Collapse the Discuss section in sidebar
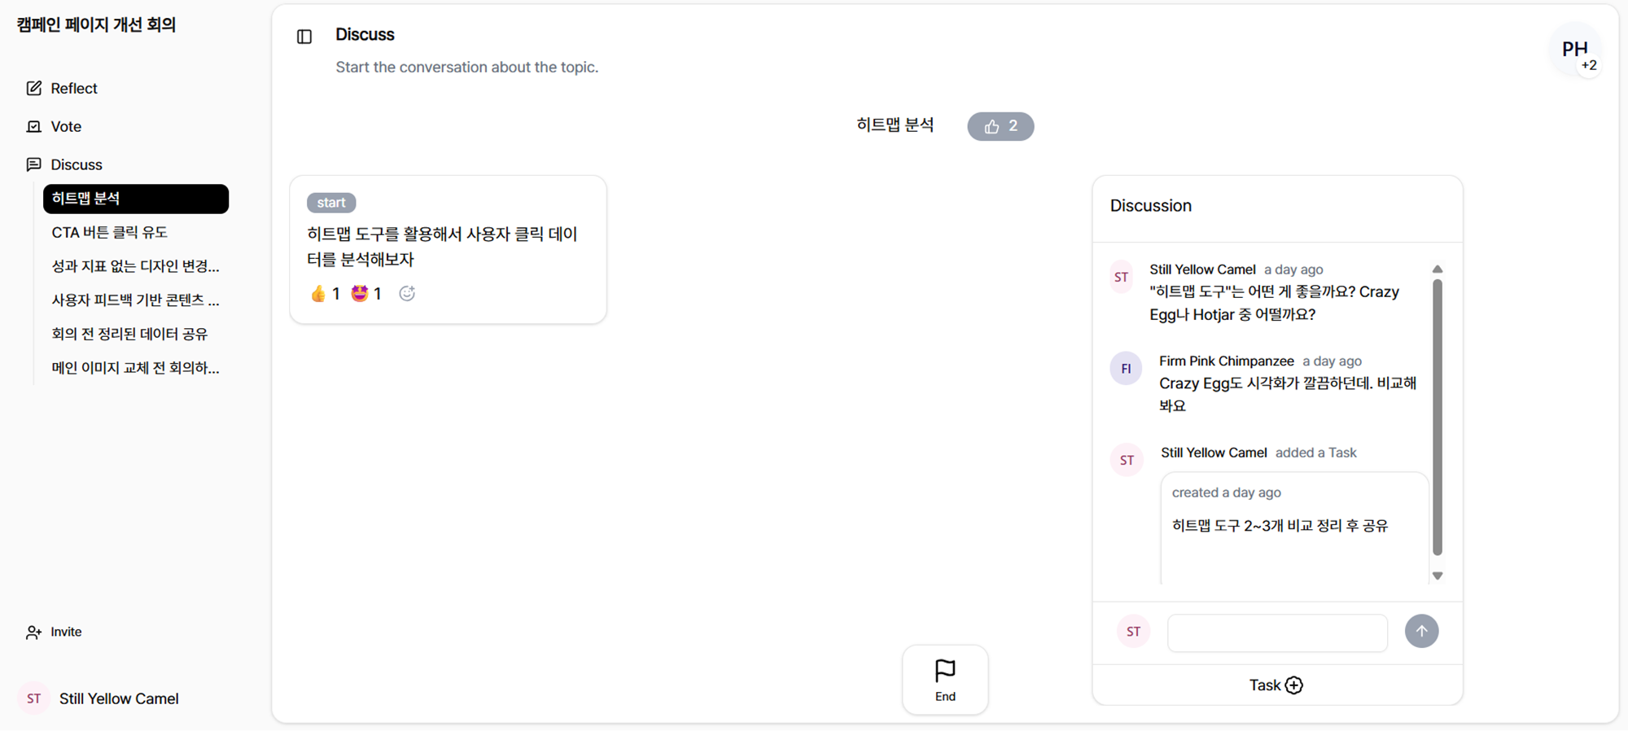 (76, 165)
